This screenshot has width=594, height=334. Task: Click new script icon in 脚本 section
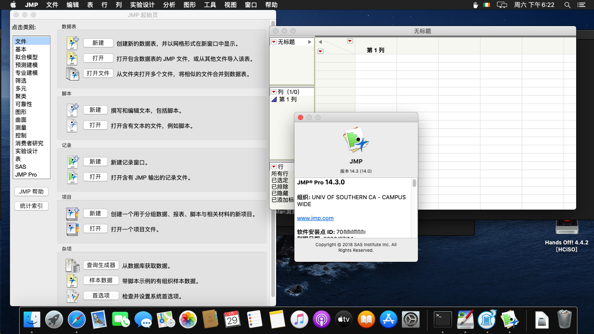[72, 110]
